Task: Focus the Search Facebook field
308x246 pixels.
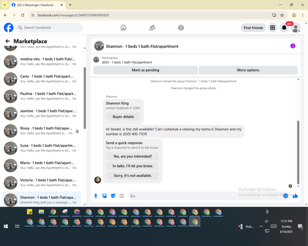Action: (x=49, y=28)
